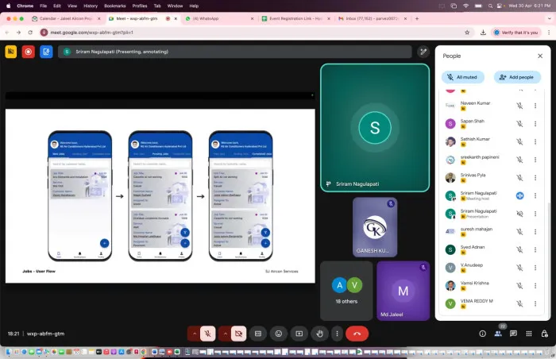
Task: Click the present screen button
Action: 299,334
